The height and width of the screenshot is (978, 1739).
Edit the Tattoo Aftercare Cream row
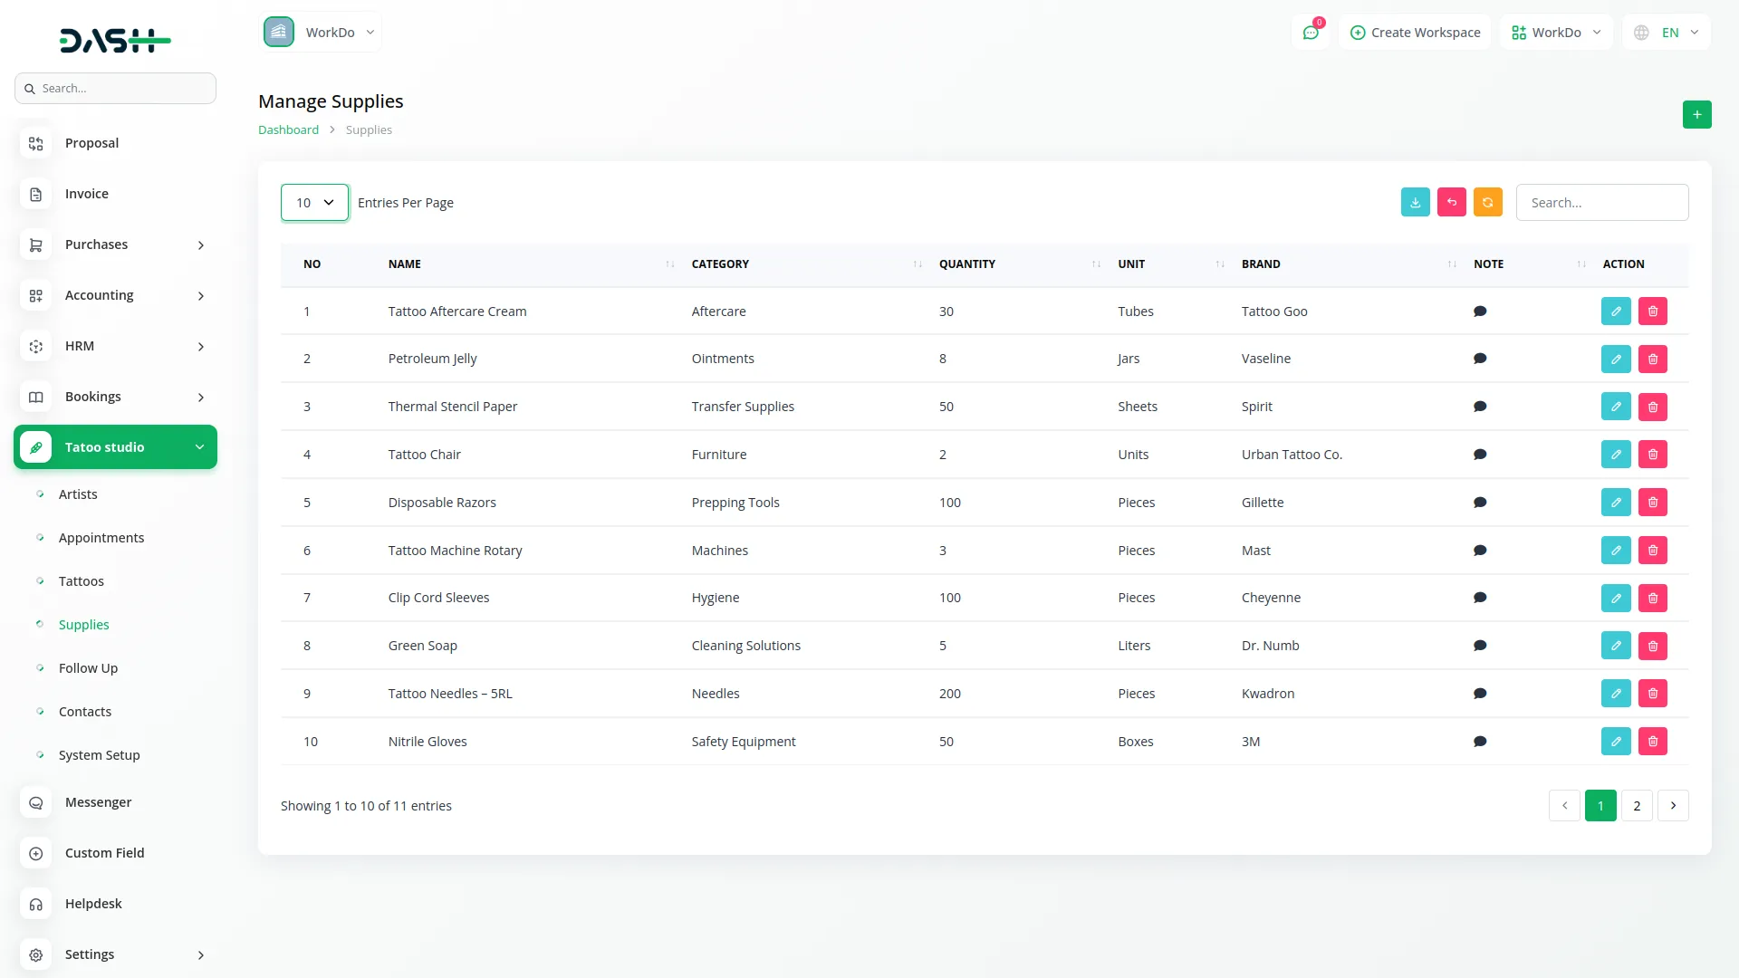[1615, 312]
